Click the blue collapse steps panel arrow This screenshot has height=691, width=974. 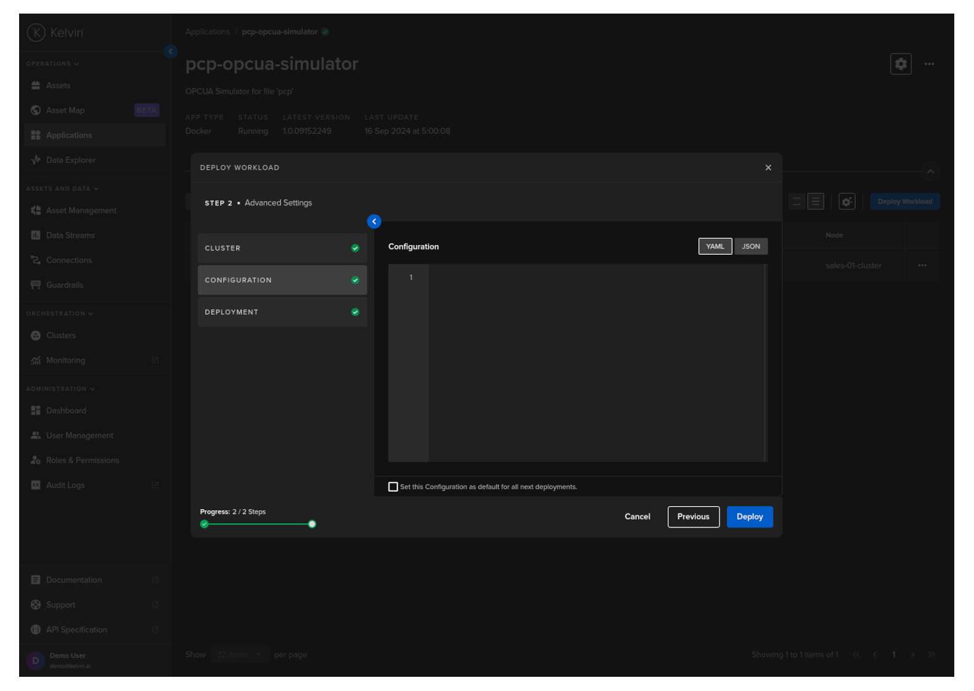click(x=374, y=221)
